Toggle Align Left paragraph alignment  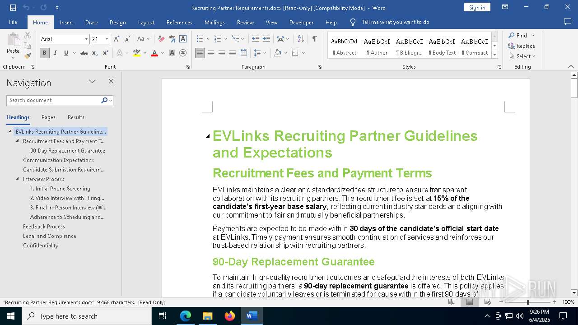coord(200,53)
